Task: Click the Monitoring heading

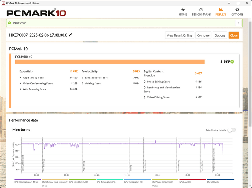Action: coord(21,130)
